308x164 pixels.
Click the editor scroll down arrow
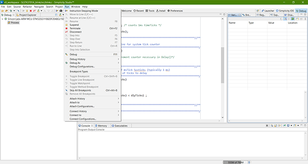pos(223,118)
